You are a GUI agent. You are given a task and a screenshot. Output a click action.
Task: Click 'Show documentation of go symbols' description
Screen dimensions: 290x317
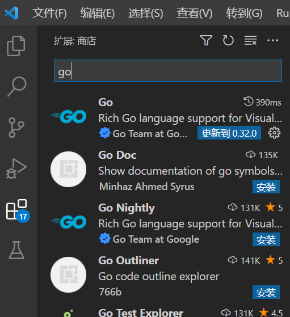[x=190, y=171]
